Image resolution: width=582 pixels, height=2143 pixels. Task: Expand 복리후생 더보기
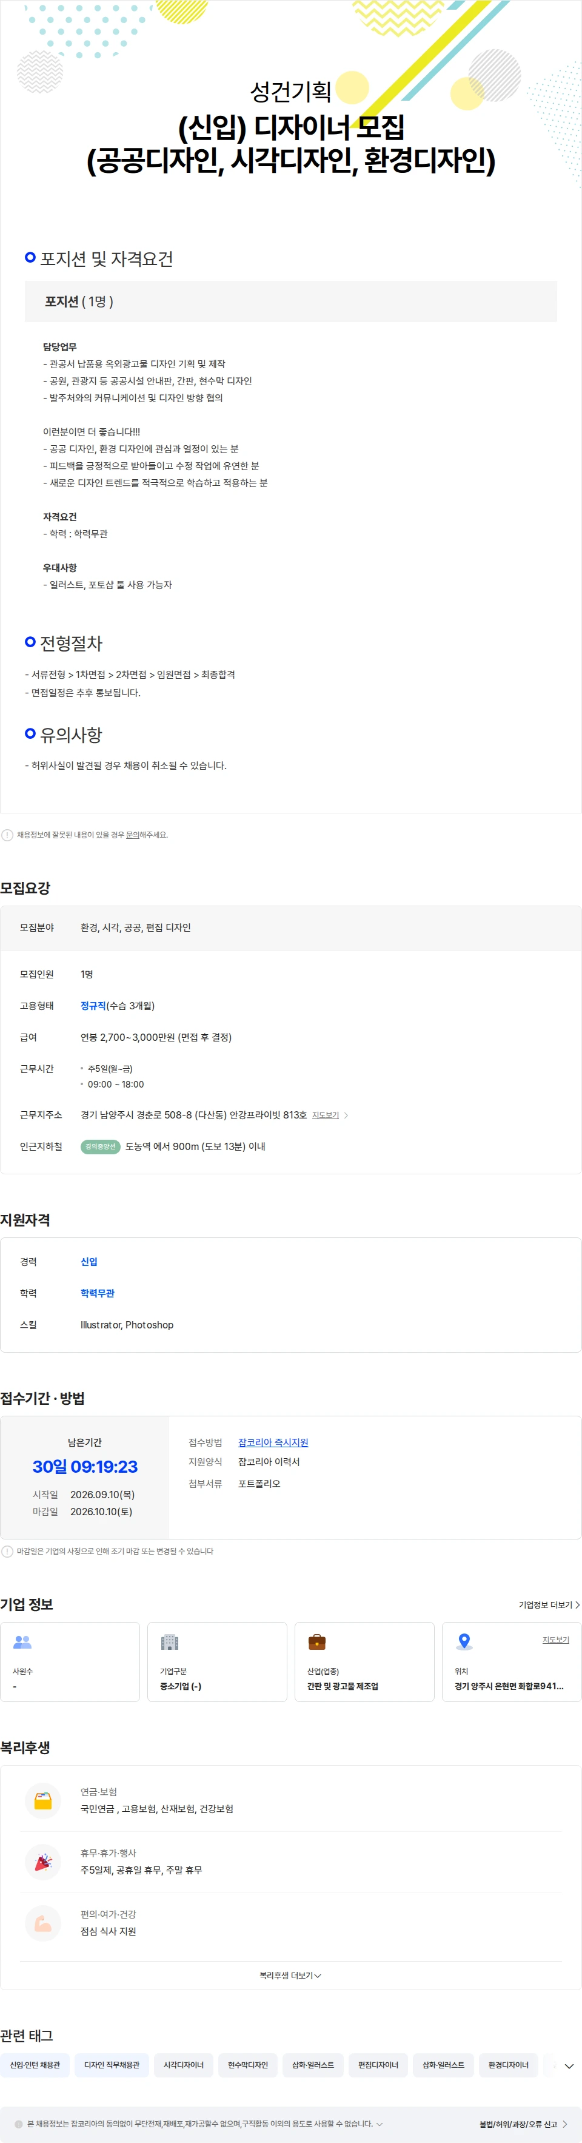click(x=290, y=1975)
